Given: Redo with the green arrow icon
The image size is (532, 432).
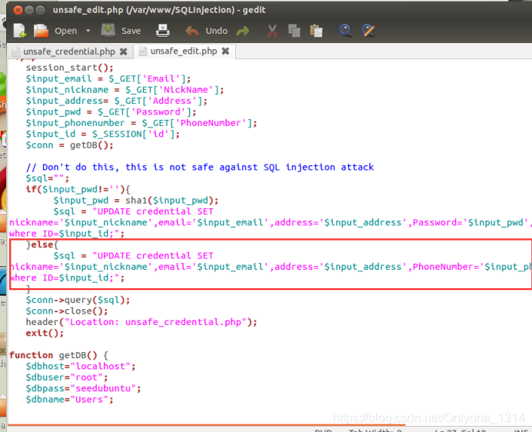Looking at the screenshot, I should pyautogui.click(x=243, y=32).
